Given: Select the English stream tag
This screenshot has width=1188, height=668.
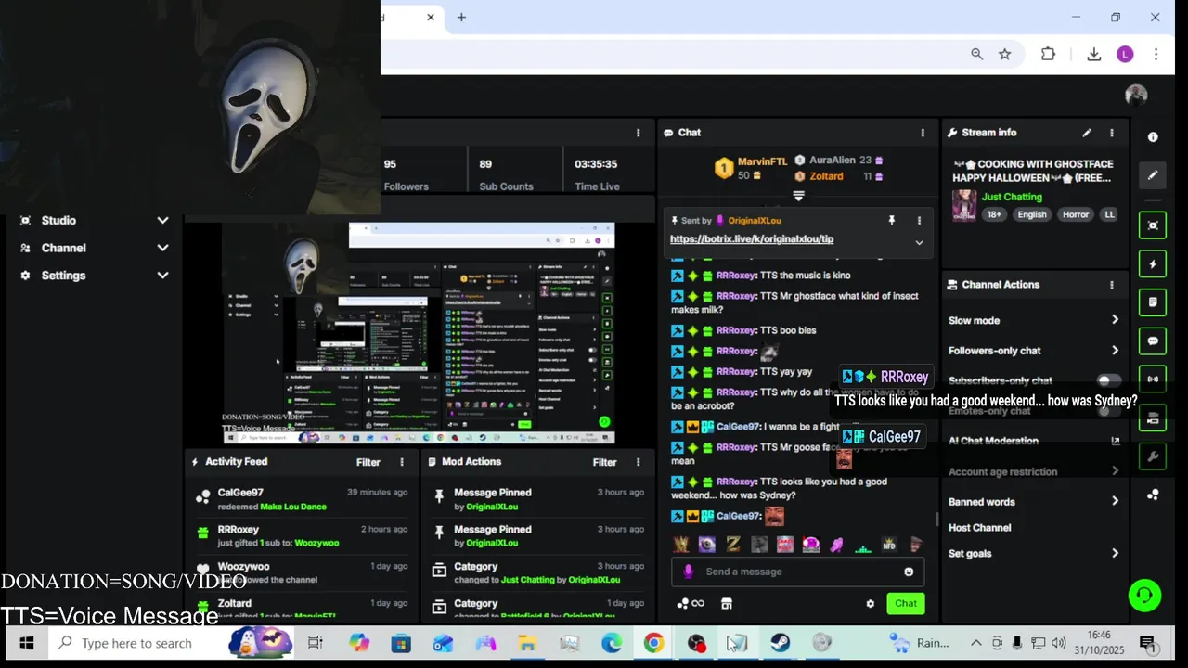Looking at the screenshot, I should point(1031,214).
